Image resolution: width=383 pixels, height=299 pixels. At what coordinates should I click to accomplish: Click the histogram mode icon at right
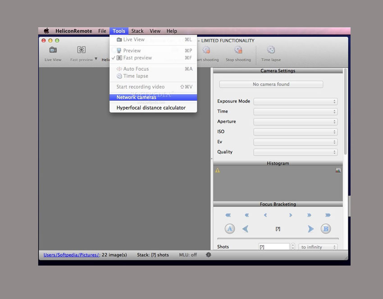point(338,170)
